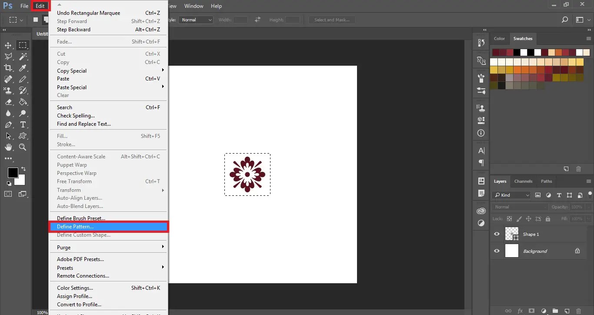Pick the Eyedropper tool
The width and height of the screenshot is (594, 315).
[x=23, y=67]
